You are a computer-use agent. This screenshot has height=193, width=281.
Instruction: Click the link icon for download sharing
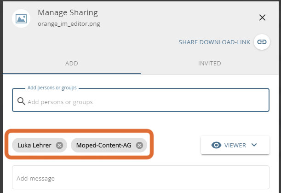tap(262, 42)
